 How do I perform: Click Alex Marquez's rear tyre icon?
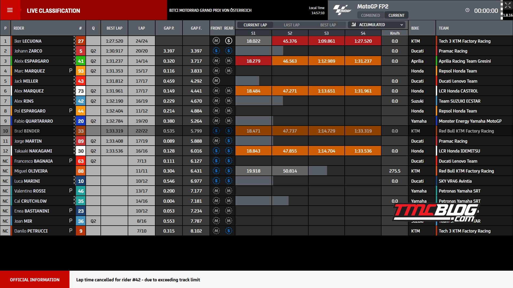click(x=228, y=91)
